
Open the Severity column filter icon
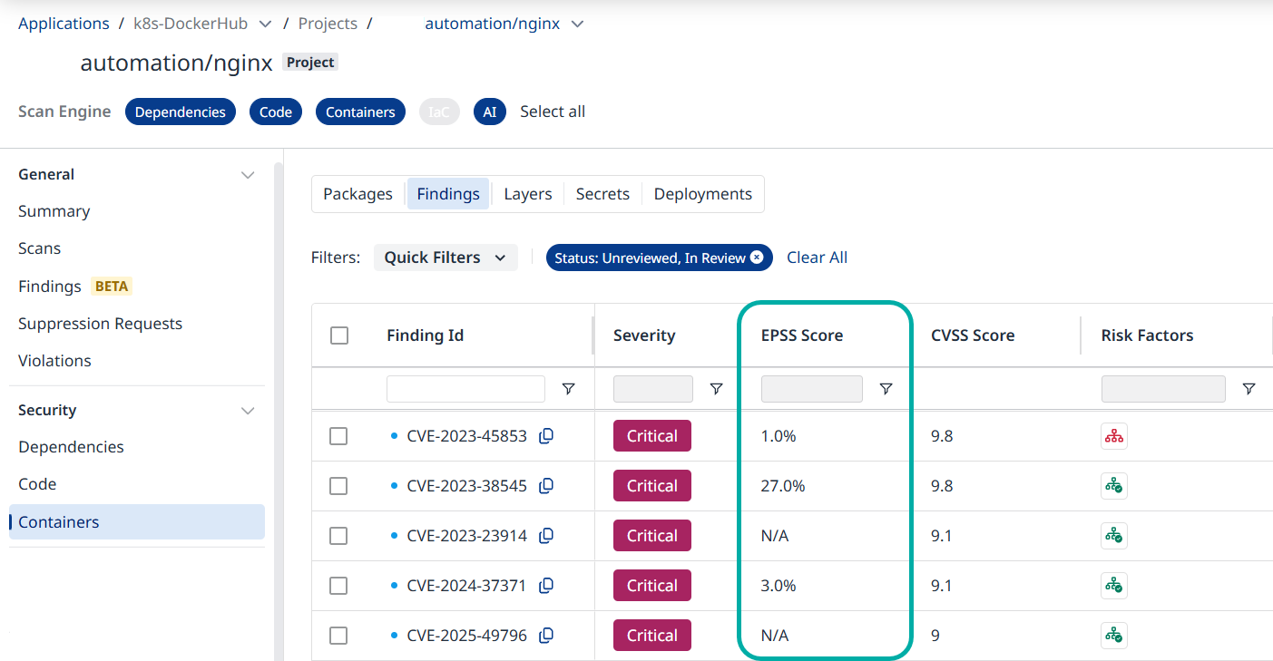click(716, 389)
